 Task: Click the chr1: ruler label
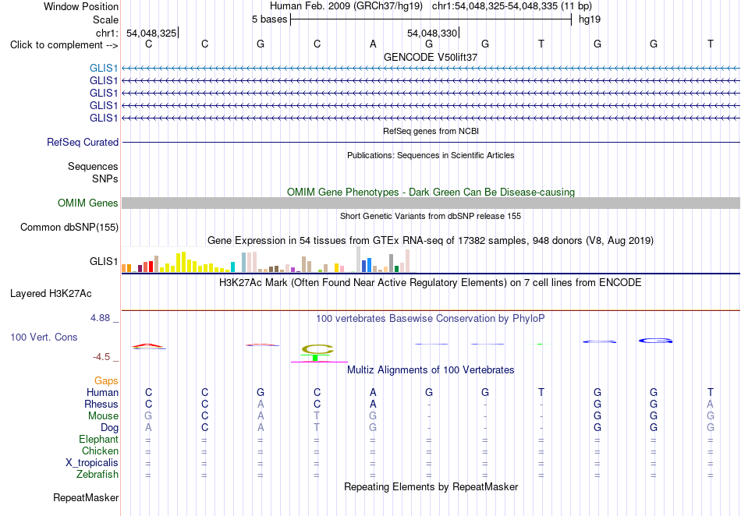coord(107,33)
